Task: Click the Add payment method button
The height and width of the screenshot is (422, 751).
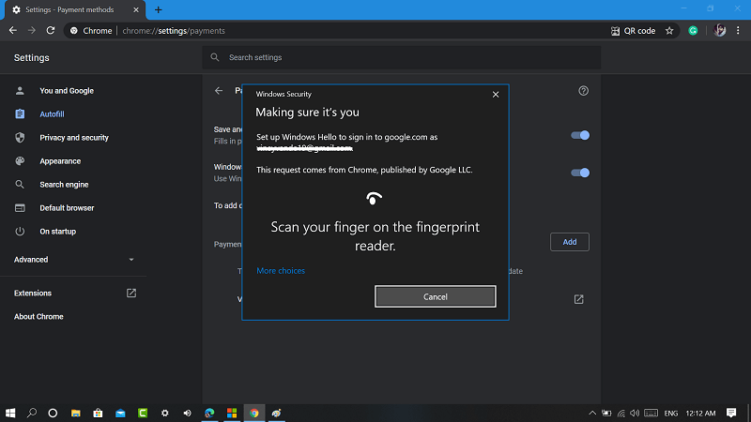Action: tap(570, 242)
